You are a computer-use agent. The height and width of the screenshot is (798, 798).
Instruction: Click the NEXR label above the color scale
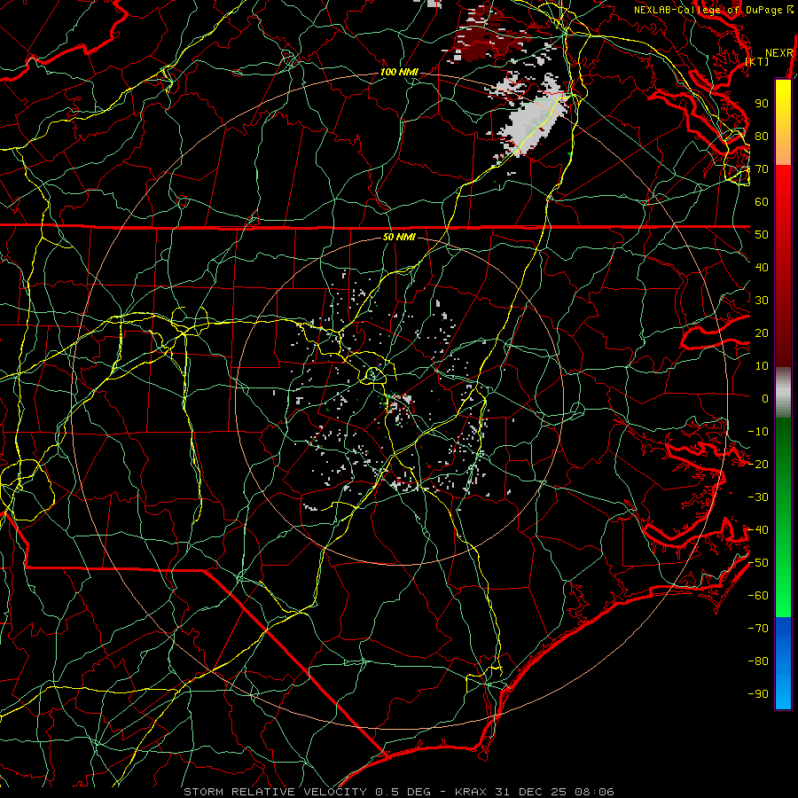(x=778, y=53)
